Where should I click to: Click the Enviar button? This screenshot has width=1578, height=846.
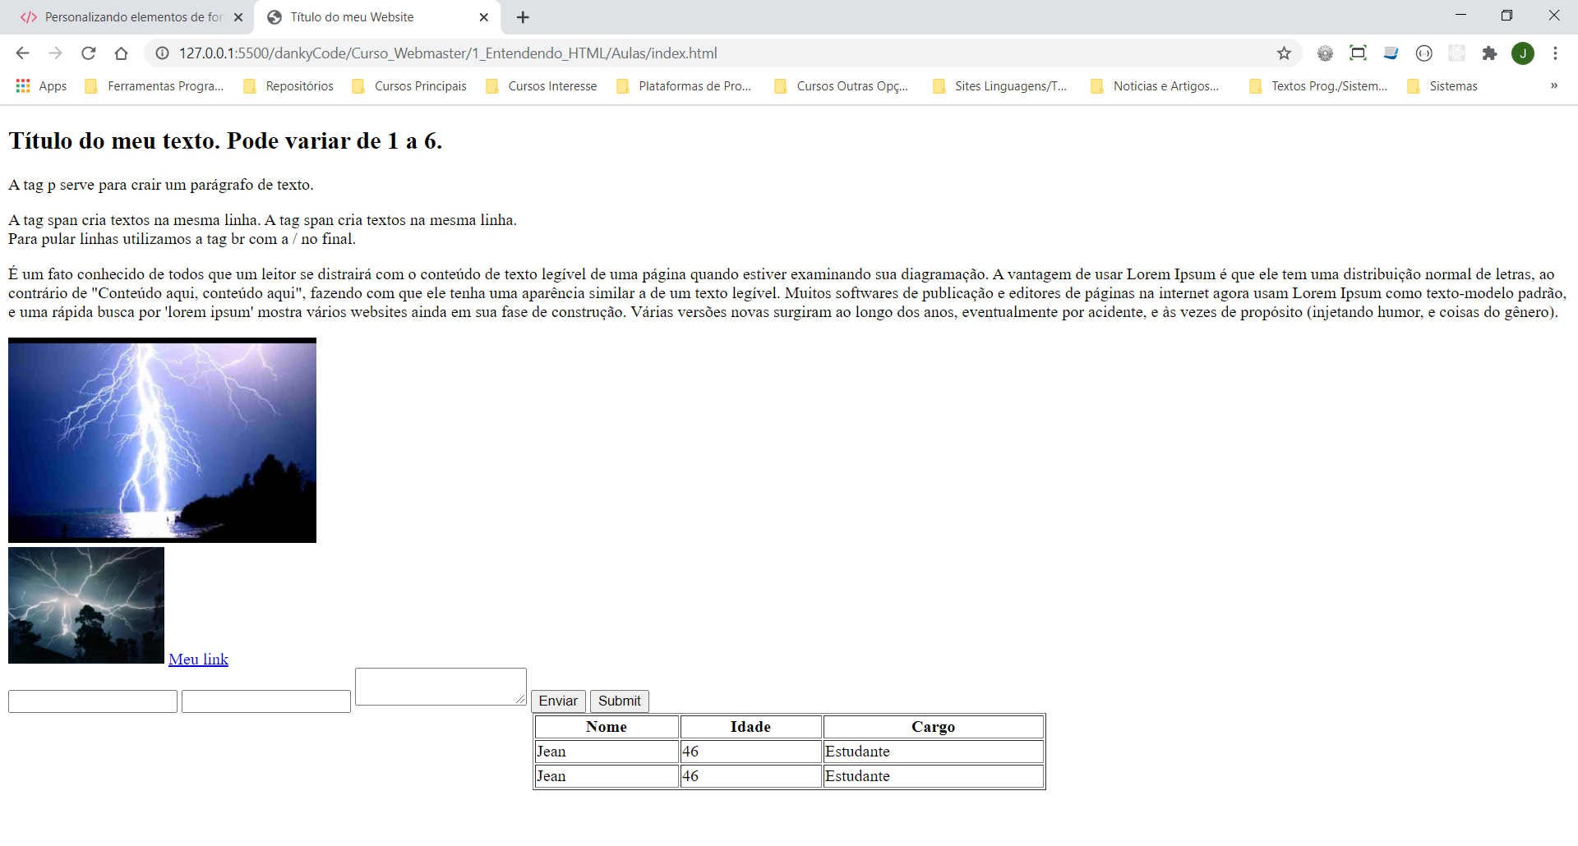(x=558, y=701)
